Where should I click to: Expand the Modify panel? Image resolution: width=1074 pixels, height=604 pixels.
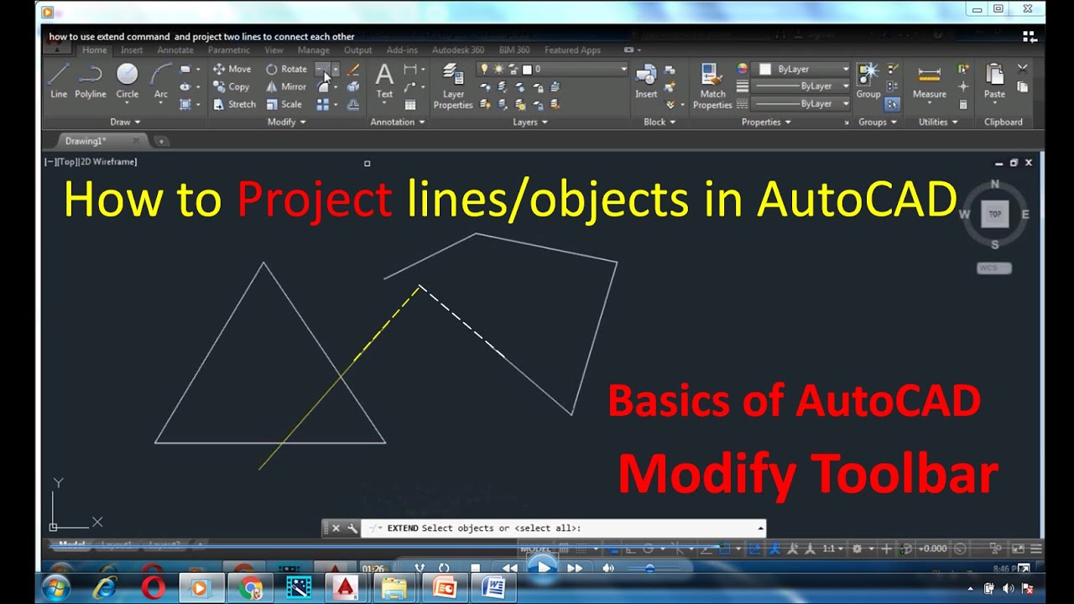286,122
